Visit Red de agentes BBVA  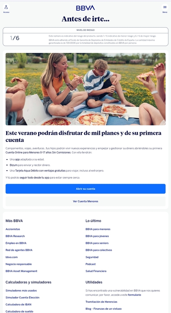click(x=19, y=250)
